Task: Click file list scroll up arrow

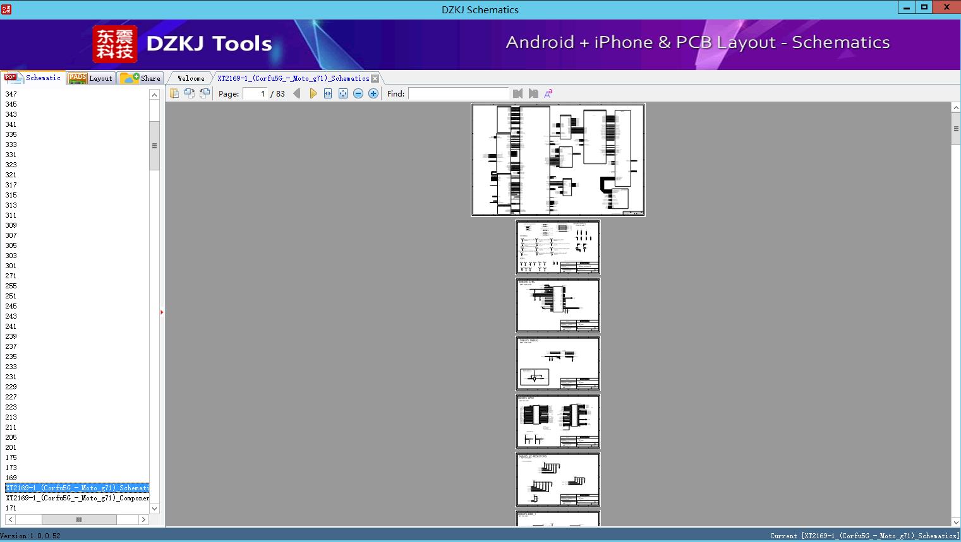Action: [x=154, y=95]
